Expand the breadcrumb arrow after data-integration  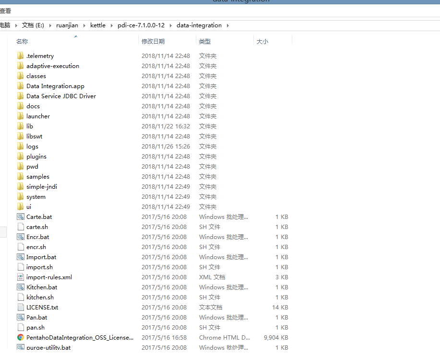(x=228, y=25)
